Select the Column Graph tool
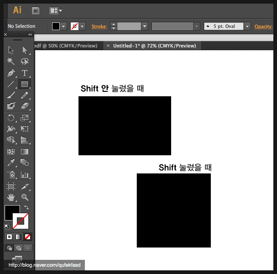277x274 pixels. 25,174
